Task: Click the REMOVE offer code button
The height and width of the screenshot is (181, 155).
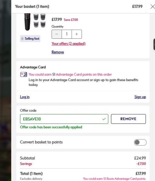Action: point(128,119)
